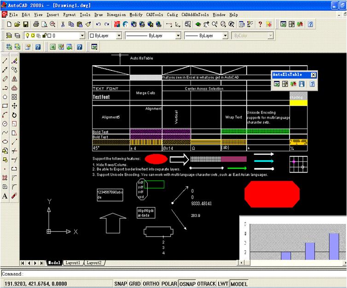This screenshot has width=347, height=288.
Task: Switch to the Layout2 tab
Action: pyautogui.click(x=94, y=263)
